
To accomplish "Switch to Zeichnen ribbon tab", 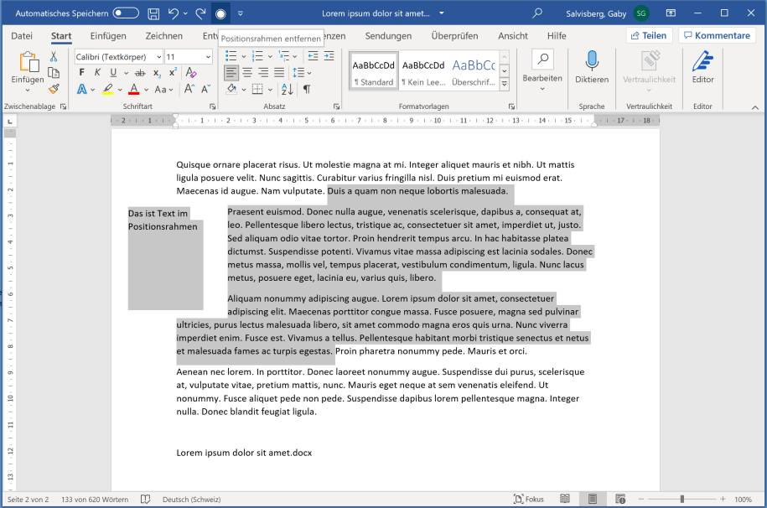I will click(x=163, y=36).
